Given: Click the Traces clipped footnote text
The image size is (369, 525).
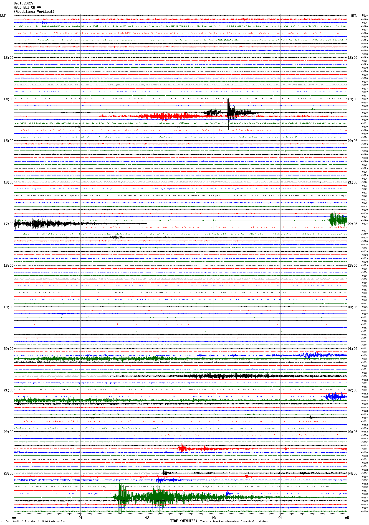Looking at the screenshot, I should [234, 521].
